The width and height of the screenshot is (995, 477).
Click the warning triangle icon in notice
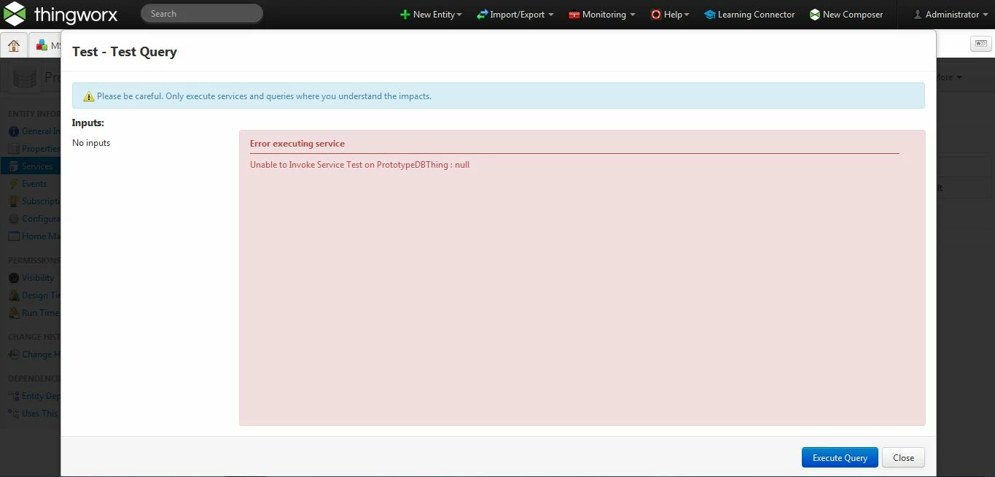[x=89, y=96]
